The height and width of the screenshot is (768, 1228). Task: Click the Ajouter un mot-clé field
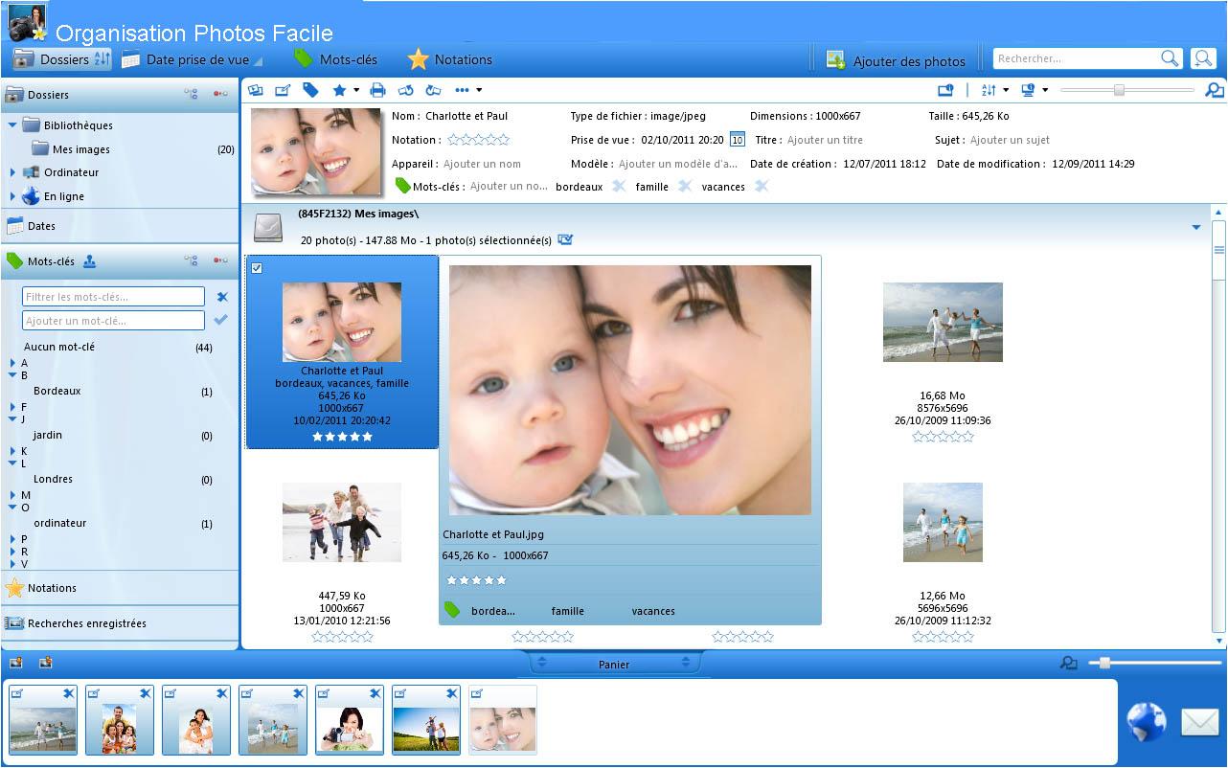click(113, 321)
